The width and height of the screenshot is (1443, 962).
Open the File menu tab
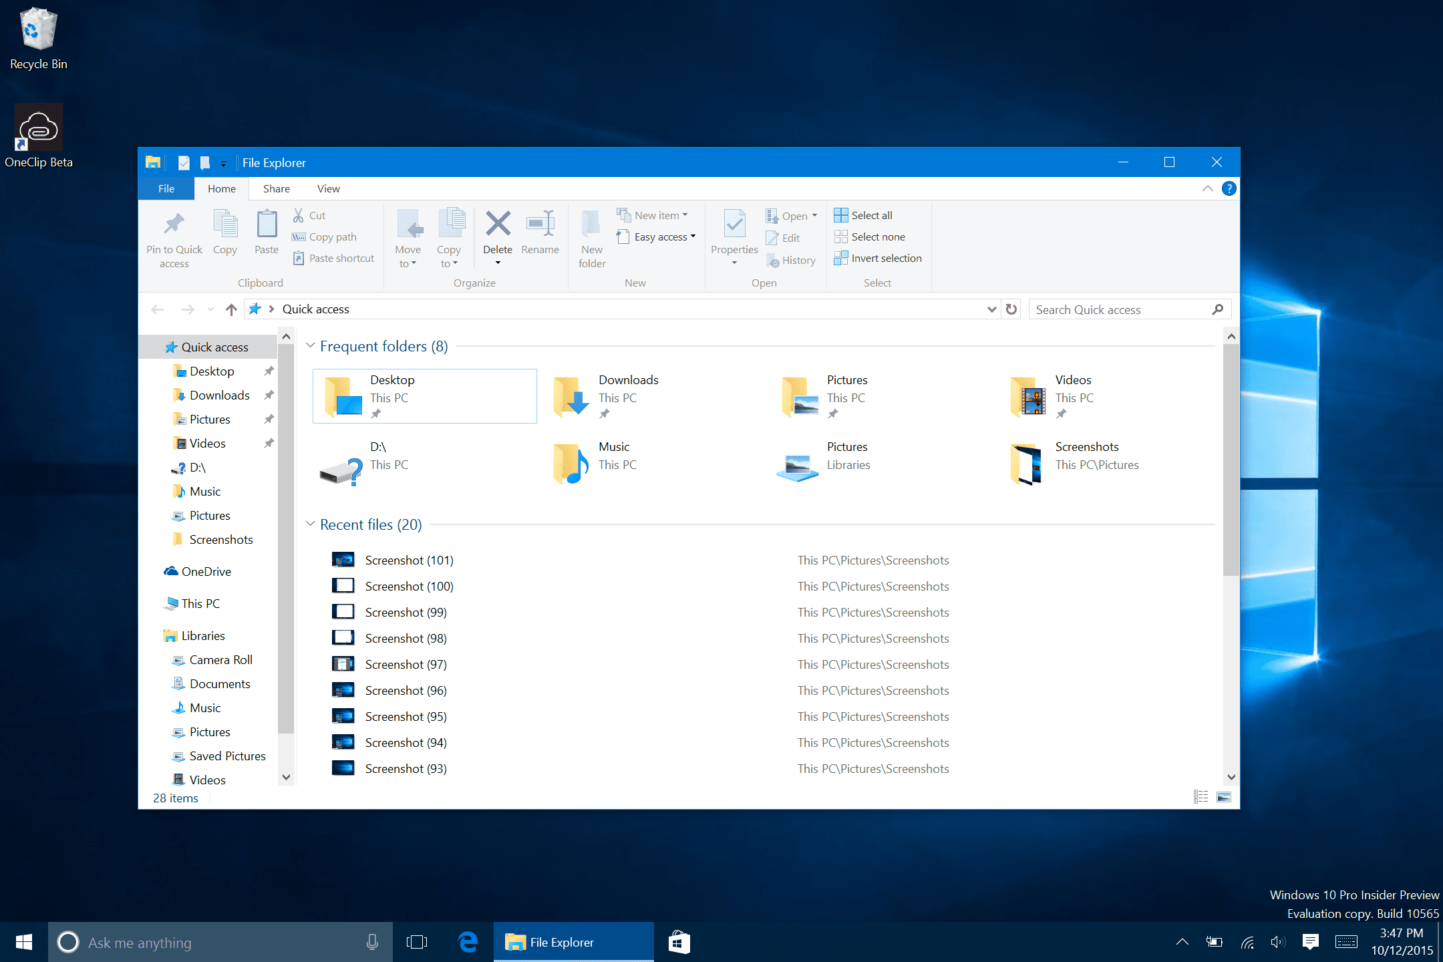click(166, 188)
